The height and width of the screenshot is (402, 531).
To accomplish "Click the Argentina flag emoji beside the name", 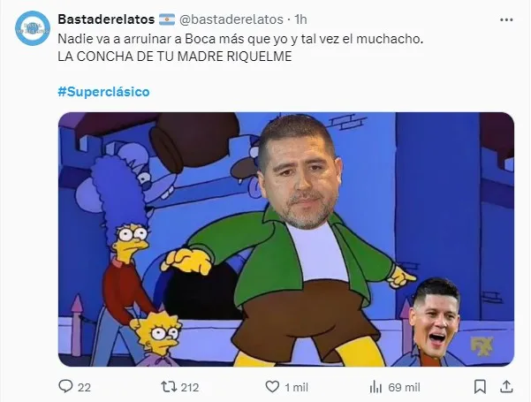I will [x=167, y=19].
